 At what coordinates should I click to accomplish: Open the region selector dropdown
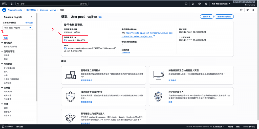221,4
